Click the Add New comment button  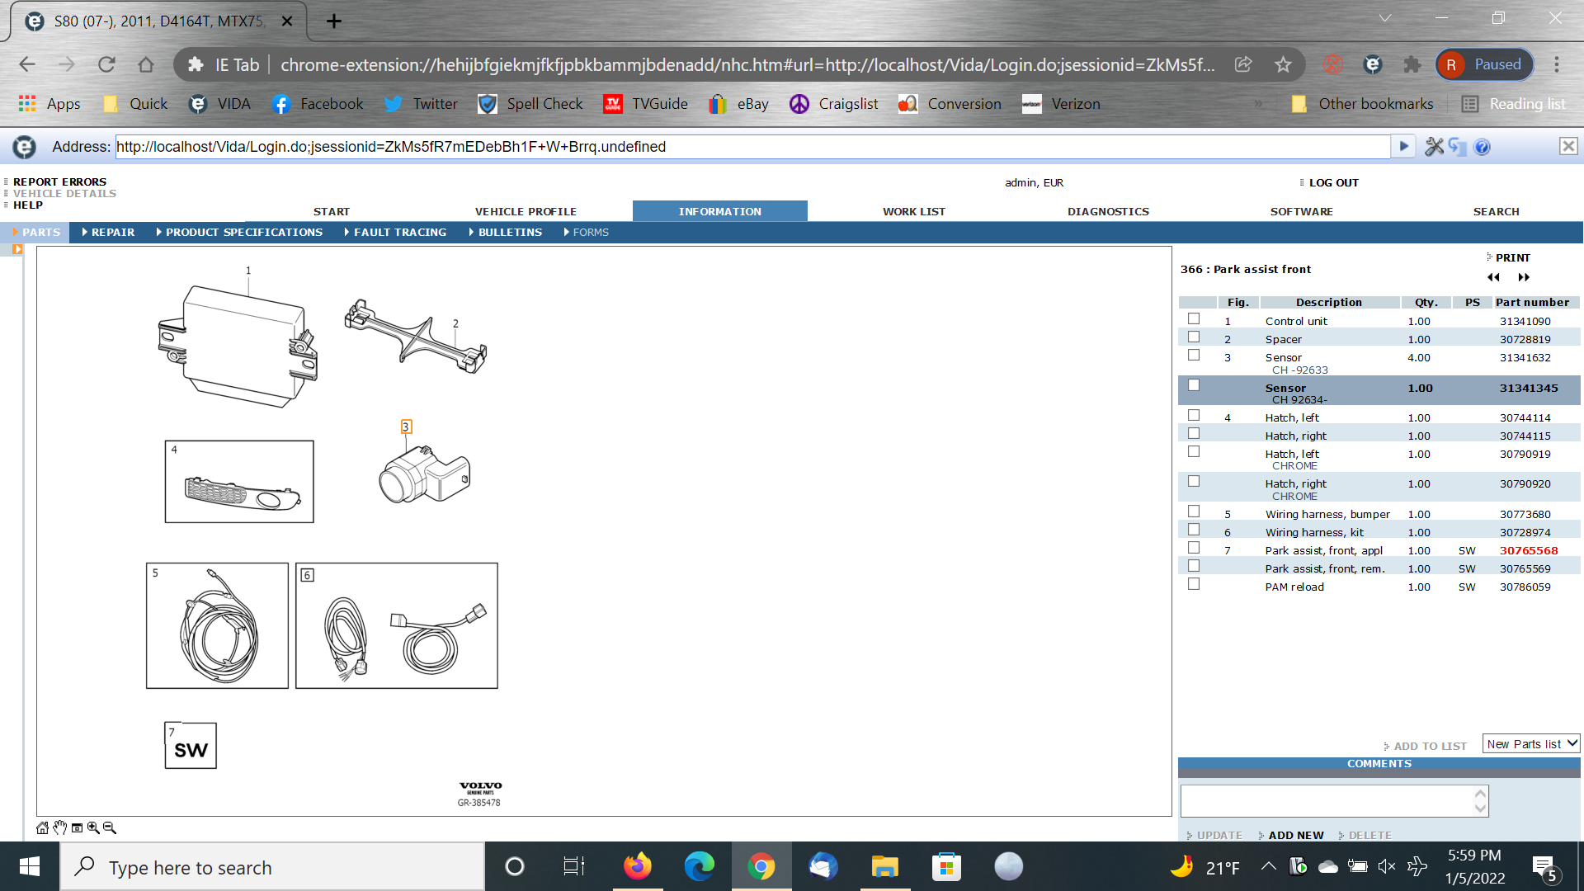coord(1295,835)
